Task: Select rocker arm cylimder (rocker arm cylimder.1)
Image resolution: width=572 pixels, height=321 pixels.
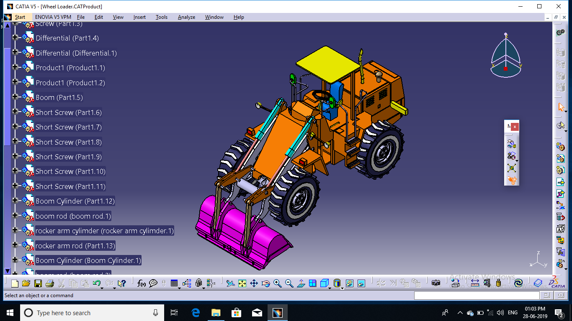Action: [104, 231]
